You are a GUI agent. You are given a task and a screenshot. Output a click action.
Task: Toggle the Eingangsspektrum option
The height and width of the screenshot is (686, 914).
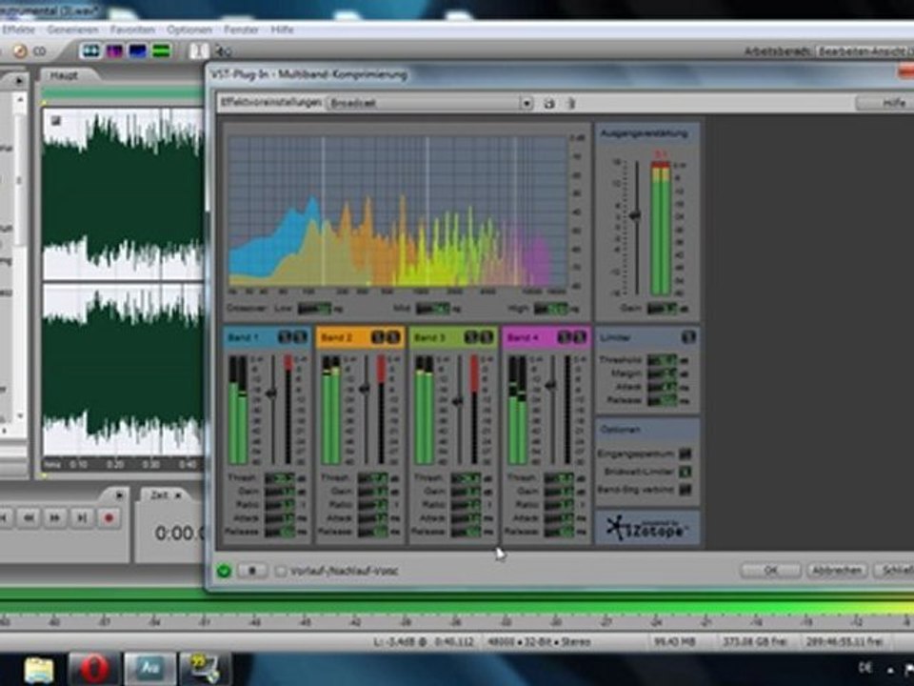[685, 454]
